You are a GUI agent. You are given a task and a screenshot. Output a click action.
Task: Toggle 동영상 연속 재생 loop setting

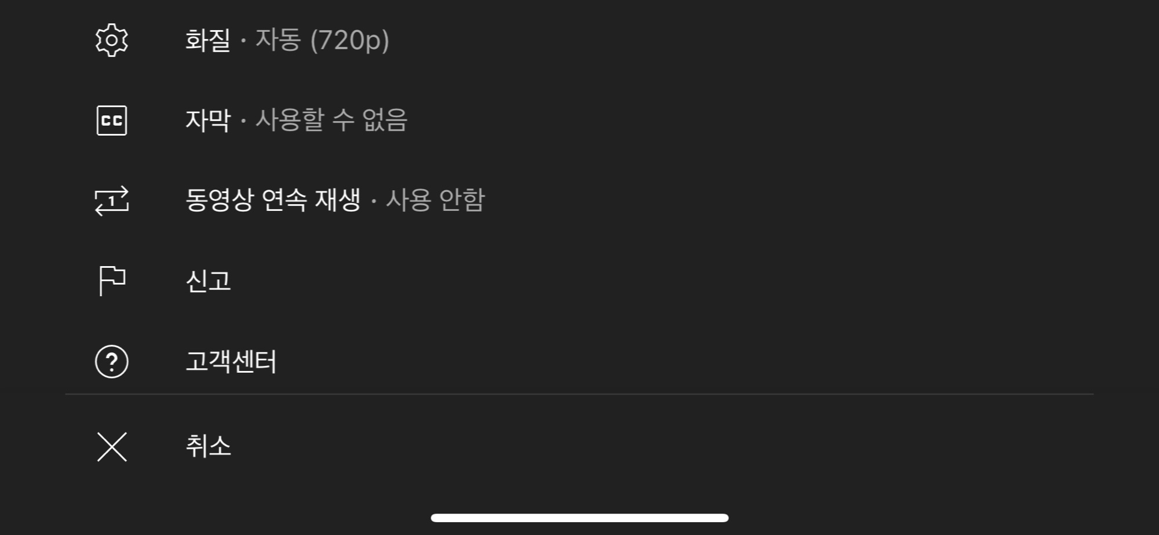click(579, 201)
